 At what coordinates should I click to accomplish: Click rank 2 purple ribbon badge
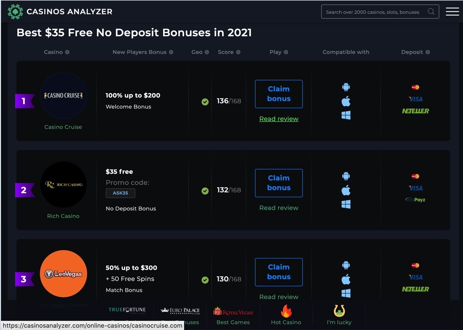coord(25,190)
